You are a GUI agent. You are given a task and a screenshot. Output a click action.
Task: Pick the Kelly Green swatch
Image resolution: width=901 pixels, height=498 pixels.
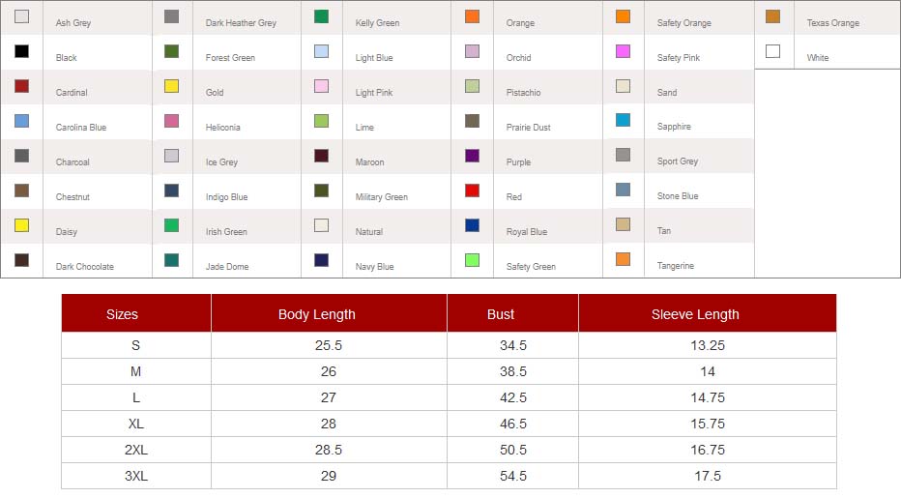click(321, 16)
